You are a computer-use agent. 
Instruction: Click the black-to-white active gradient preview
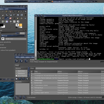point(19,27)
